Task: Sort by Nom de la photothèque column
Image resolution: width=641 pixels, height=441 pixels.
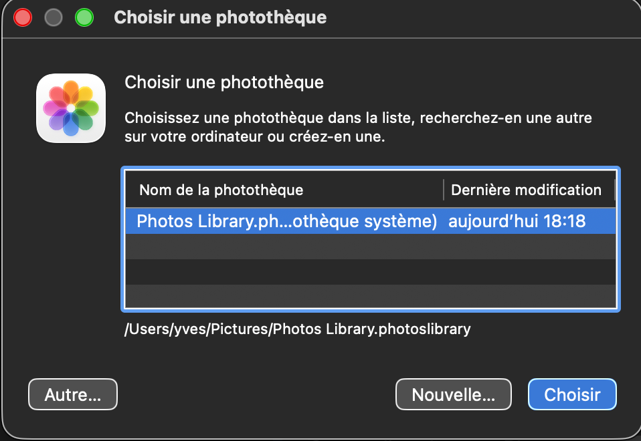Action: click(x=221, y=190)
